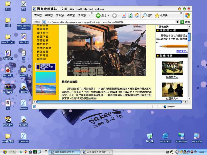Open the 工具(T) menu

[x=82, y=15]
